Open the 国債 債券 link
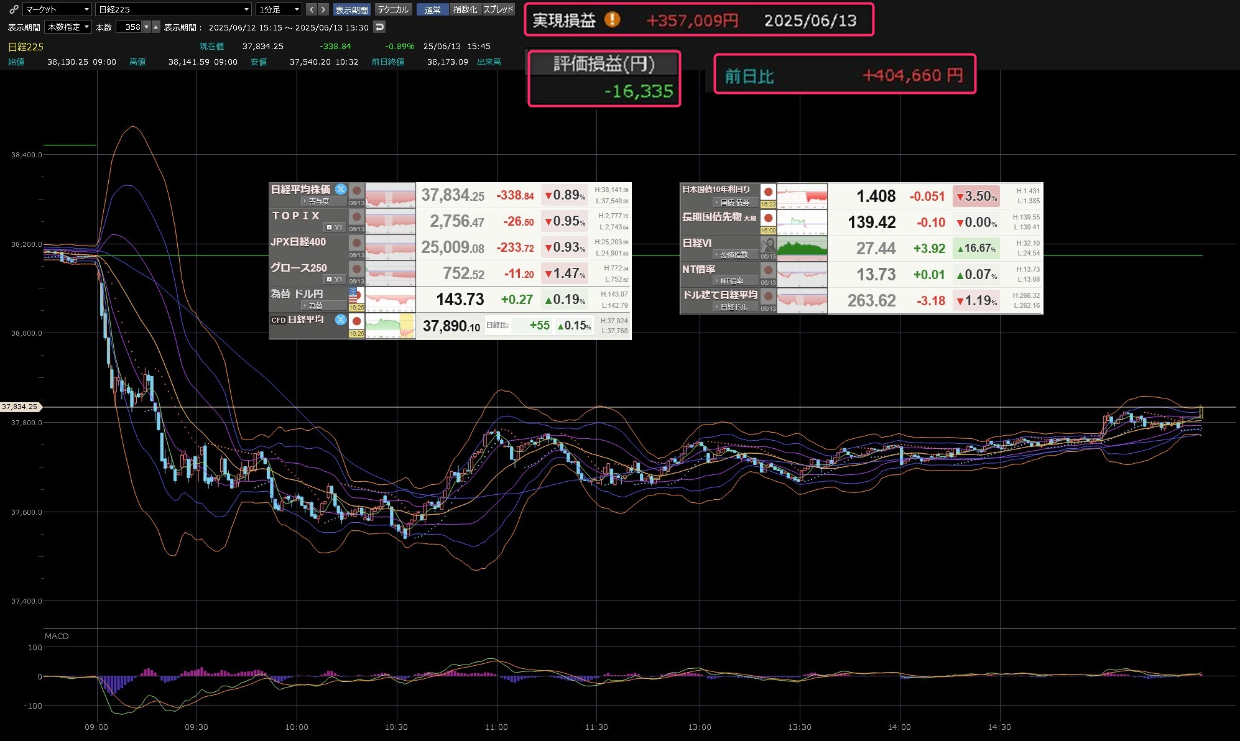Image resolution: width=1240 pixels, height=741 pixels. click(x=735, y=203)
